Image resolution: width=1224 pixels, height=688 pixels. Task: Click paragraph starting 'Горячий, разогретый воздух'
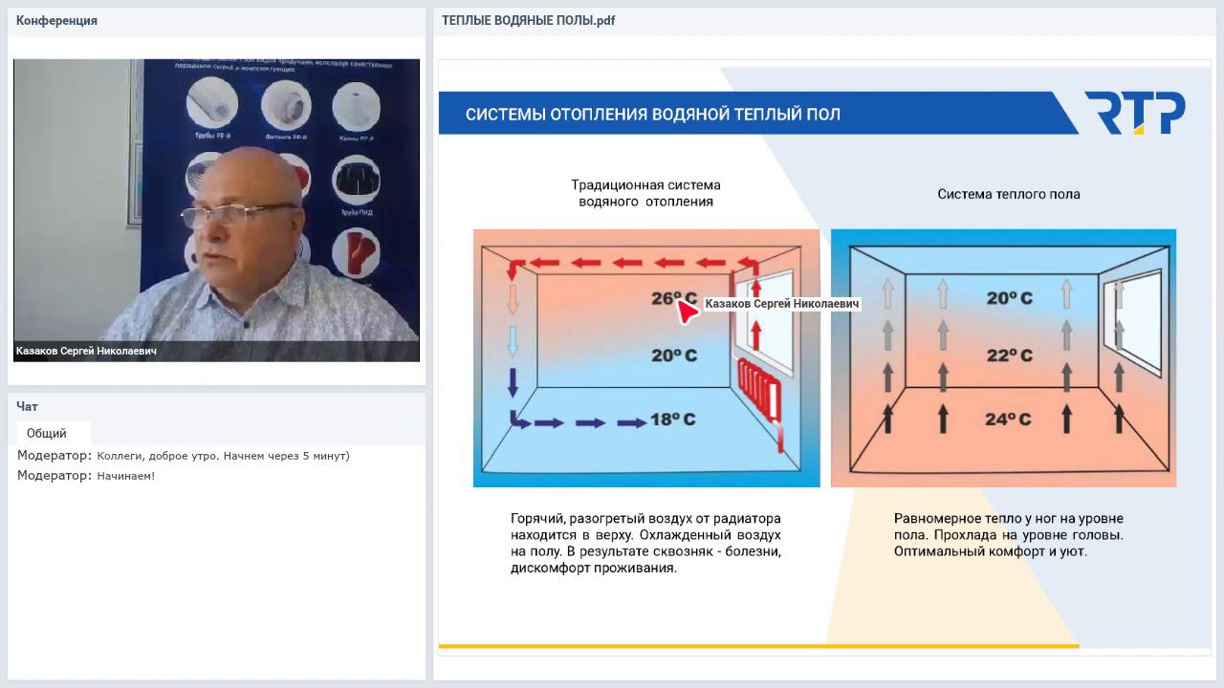click(645, 543)
